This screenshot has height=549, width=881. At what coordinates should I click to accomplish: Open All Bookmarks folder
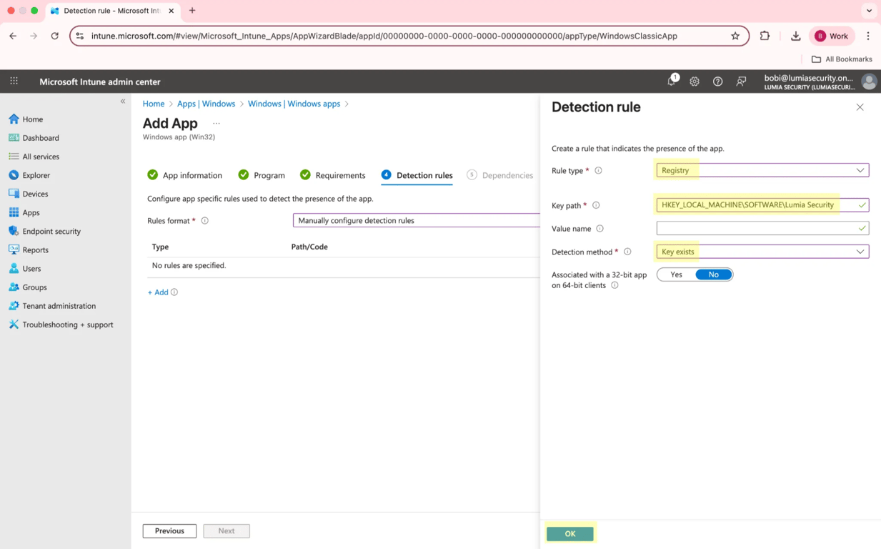pos(842,59)
